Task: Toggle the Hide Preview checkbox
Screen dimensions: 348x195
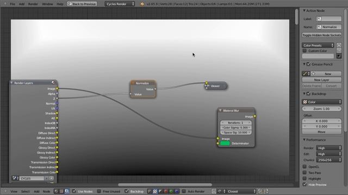Action: point(304,184)
